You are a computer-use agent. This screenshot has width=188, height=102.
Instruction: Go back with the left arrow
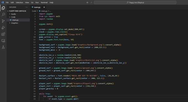pyautogui.click(x=88, y=2)
